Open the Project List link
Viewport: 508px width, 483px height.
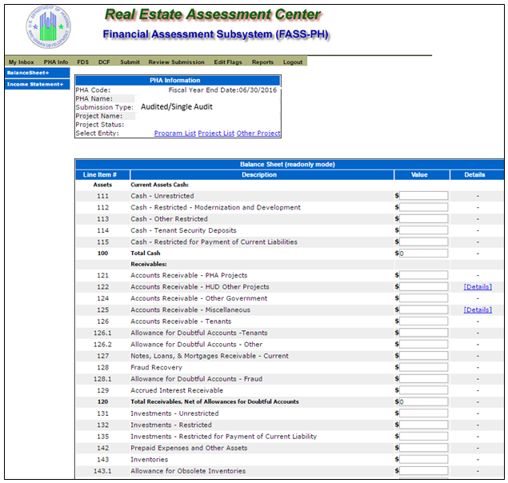coord(216,134)
